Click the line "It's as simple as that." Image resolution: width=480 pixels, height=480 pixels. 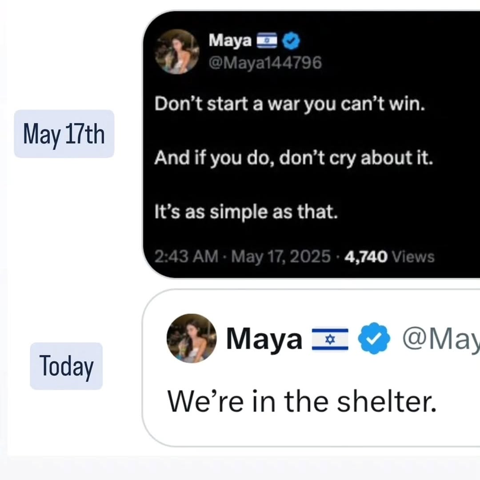coord(246,212)
